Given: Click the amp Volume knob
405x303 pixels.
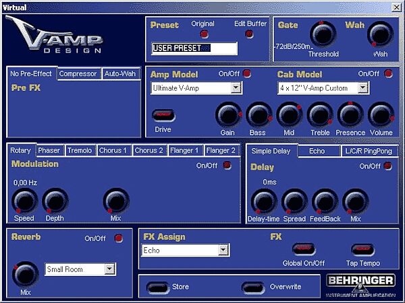Looking at the screenshot, I should click(x=381, y=115).
